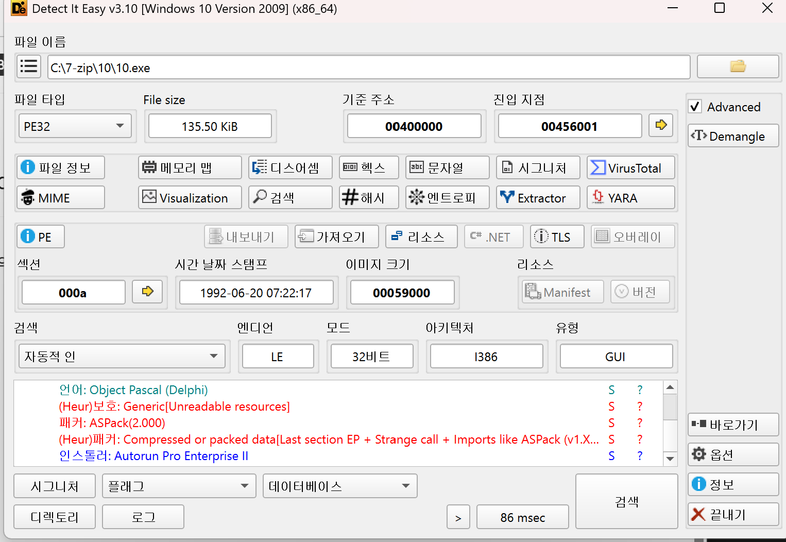Open MIME viewer
The width and height of the screenshot is (786, 542).
[61, 197]
